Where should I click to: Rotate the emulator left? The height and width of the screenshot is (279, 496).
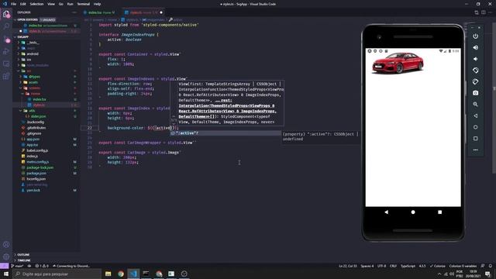pyautogui.click(x=475, y=71)
